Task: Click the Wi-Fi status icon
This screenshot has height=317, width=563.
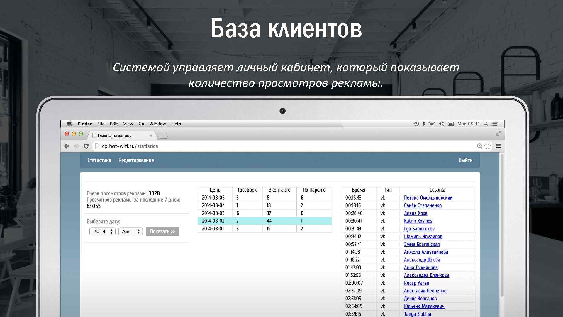Action: coord(432,124)
